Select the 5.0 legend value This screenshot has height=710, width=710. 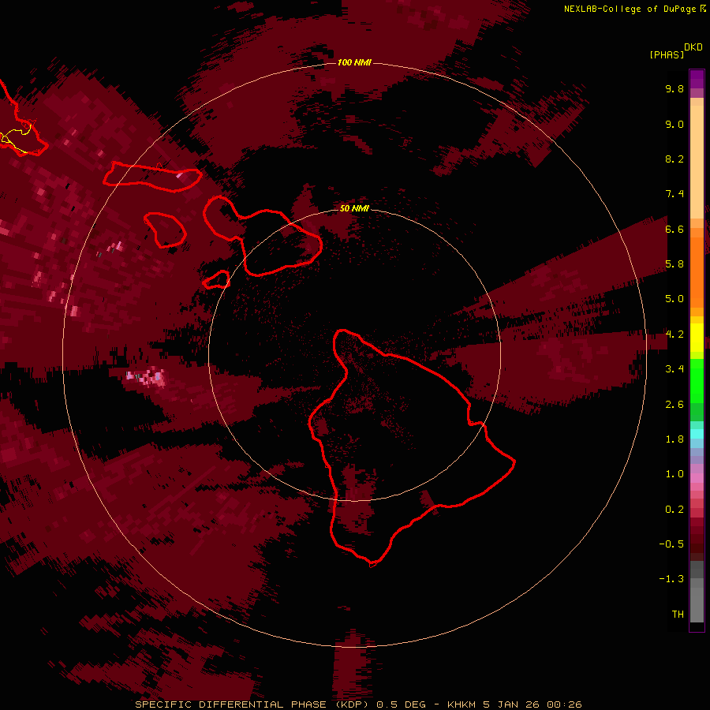[x=674, y=299]
